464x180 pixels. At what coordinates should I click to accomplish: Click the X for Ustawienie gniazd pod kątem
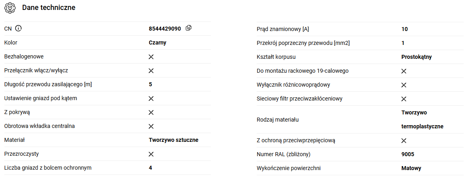tap(151, 99)
